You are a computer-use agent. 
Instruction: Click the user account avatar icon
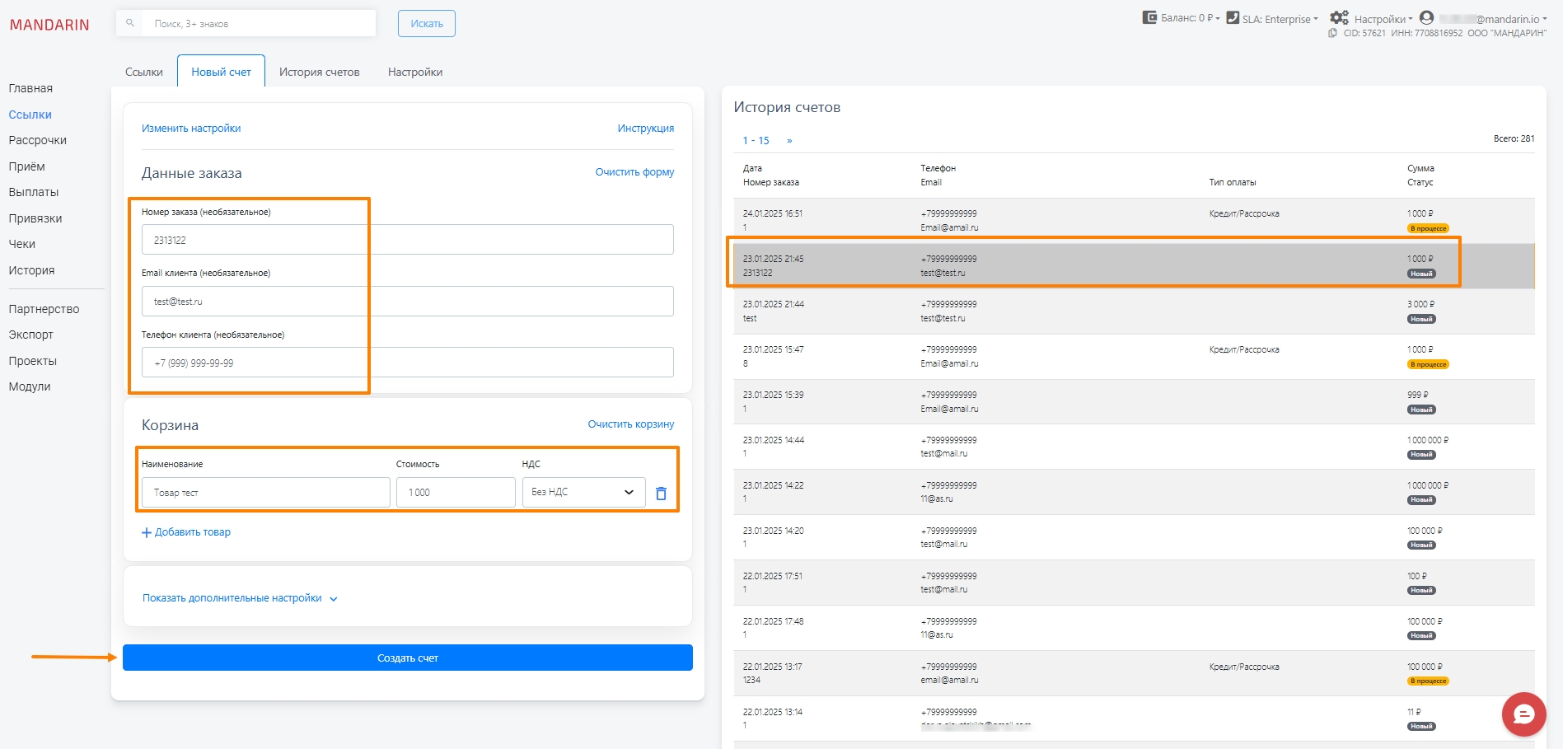tap(1427, 18)
